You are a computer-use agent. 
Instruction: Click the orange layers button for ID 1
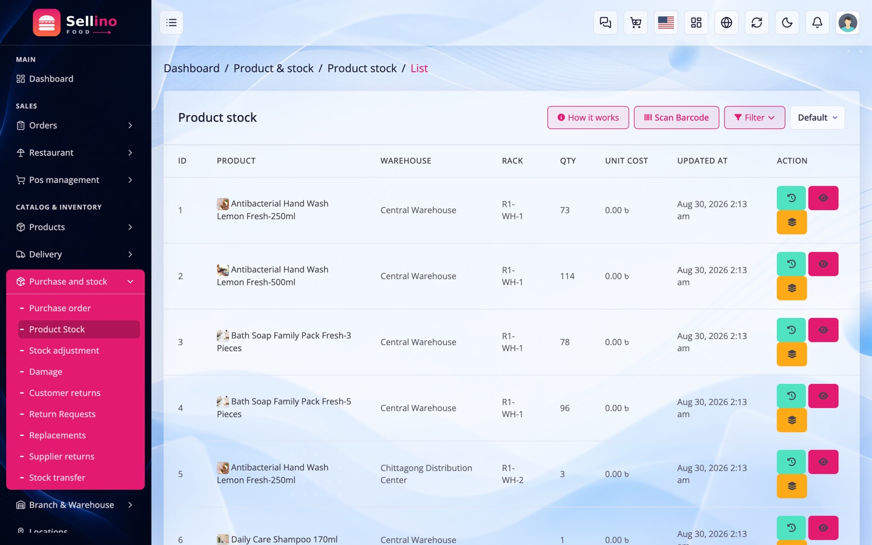tap(791, 222)
